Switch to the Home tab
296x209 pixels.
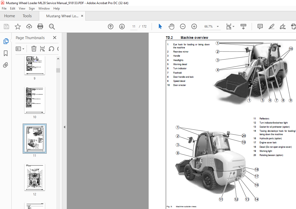(10, 16)
